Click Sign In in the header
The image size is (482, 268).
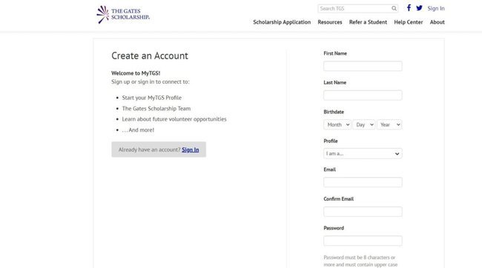pos(436,9)
